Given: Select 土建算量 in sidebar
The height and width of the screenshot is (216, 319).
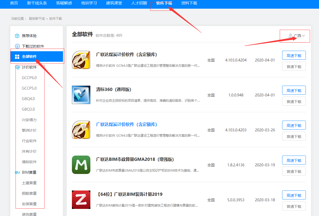Looking at the screenshot, I should 29,183.
